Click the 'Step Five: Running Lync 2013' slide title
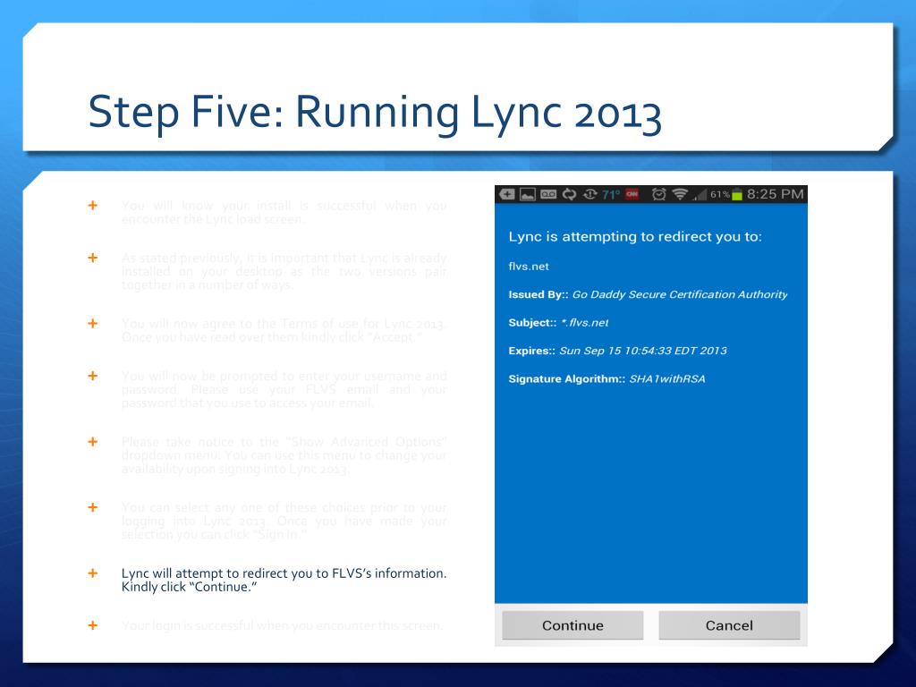Viewport: 916px width, 687px height. click(375, 112)
